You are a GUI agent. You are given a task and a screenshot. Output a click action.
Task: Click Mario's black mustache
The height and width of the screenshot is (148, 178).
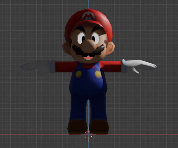(88, 51)
